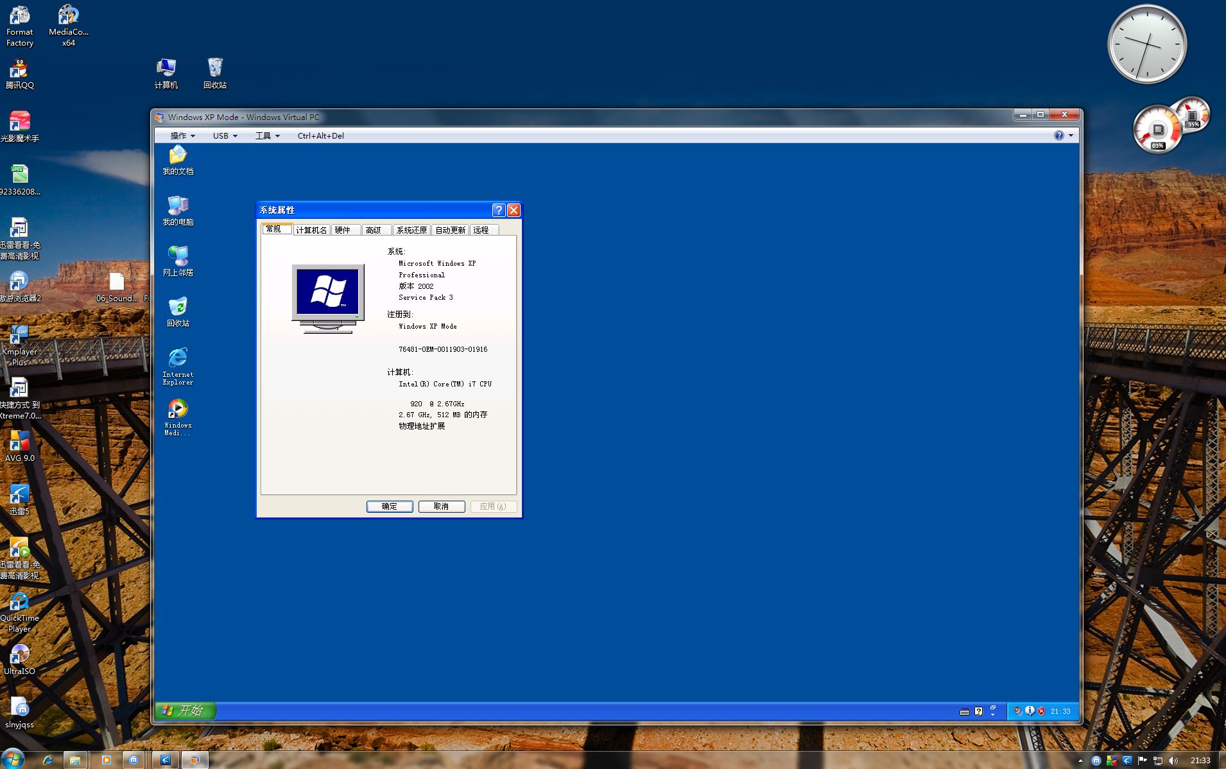
Task: Switch to 常规 tab
Action: [x=277, y=229]
